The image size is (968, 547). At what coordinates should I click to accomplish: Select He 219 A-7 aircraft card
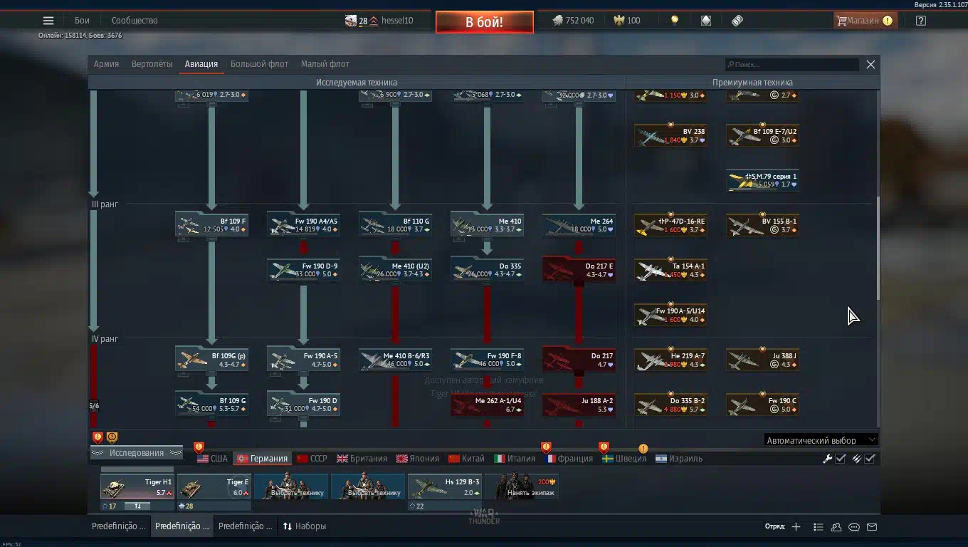click(670, 360)
